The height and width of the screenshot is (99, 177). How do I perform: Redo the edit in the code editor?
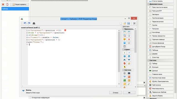(x=29, y=23)
